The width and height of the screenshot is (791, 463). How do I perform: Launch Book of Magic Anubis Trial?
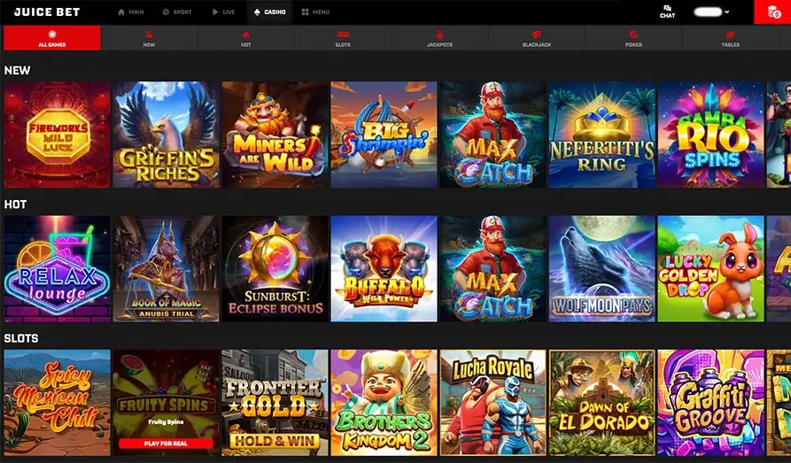(166, 269)
